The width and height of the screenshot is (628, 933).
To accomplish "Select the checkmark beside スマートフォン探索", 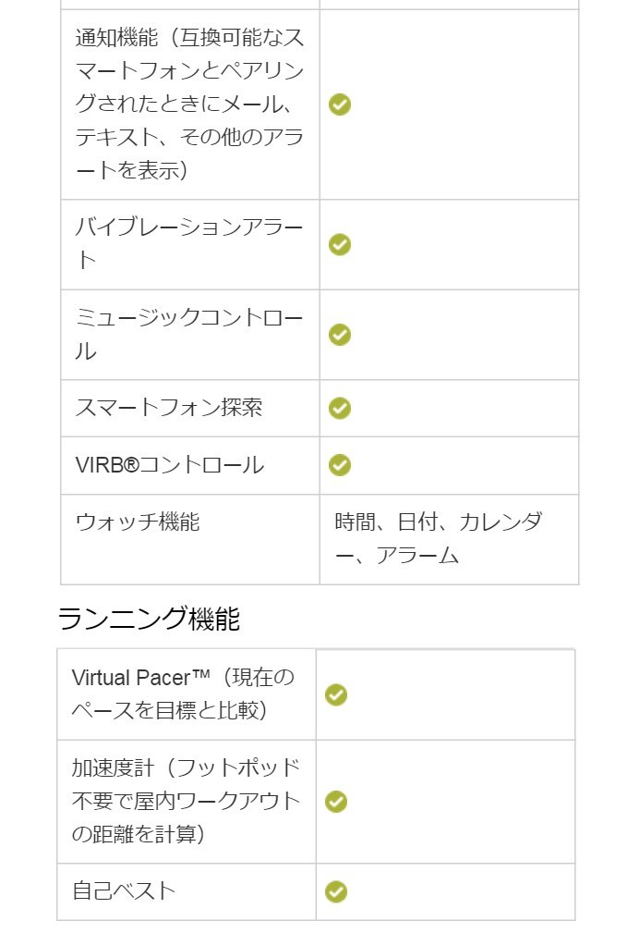I will 340,408.
